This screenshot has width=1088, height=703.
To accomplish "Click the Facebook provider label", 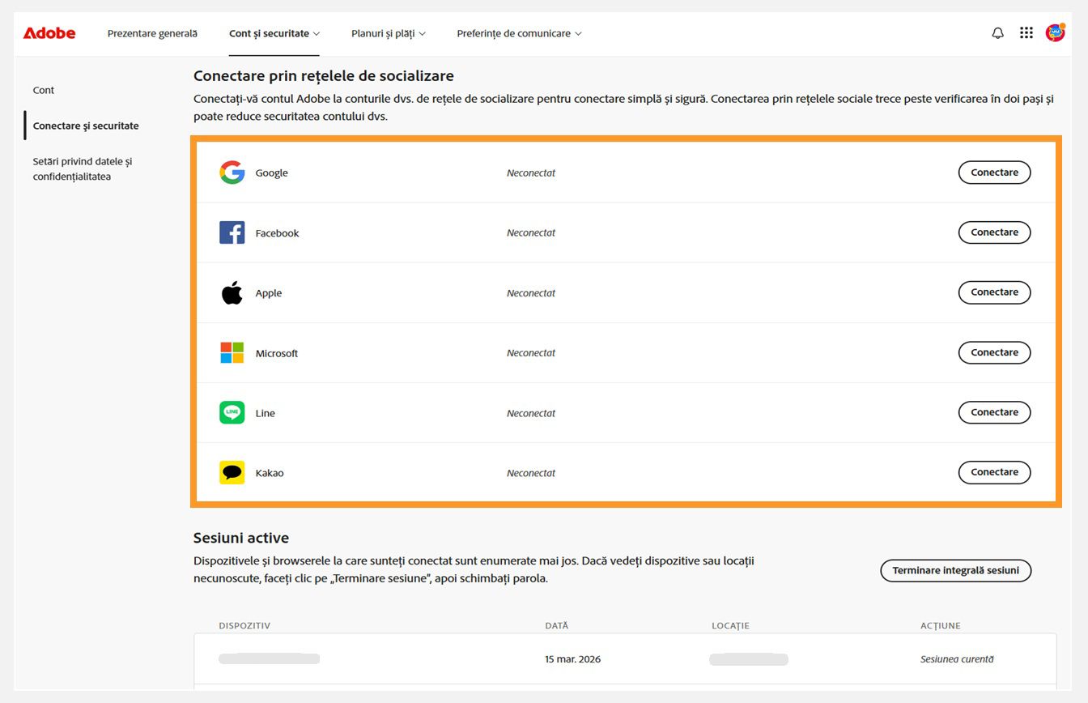I will pos(277,233).
